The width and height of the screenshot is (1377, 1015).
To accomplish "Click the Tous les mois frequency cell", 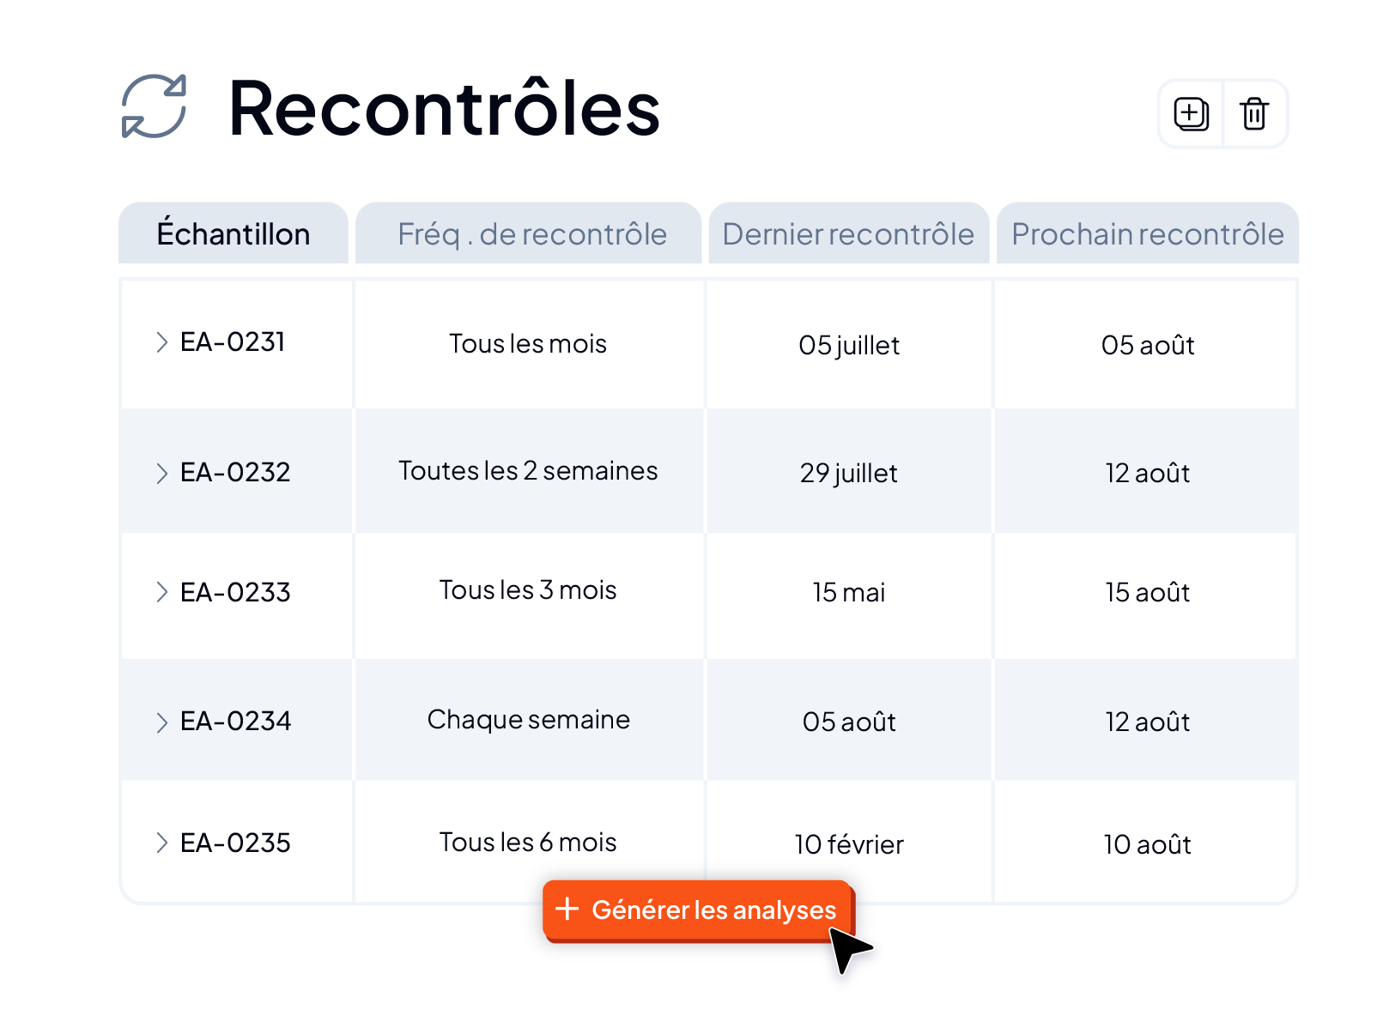I will coord(528,344).
